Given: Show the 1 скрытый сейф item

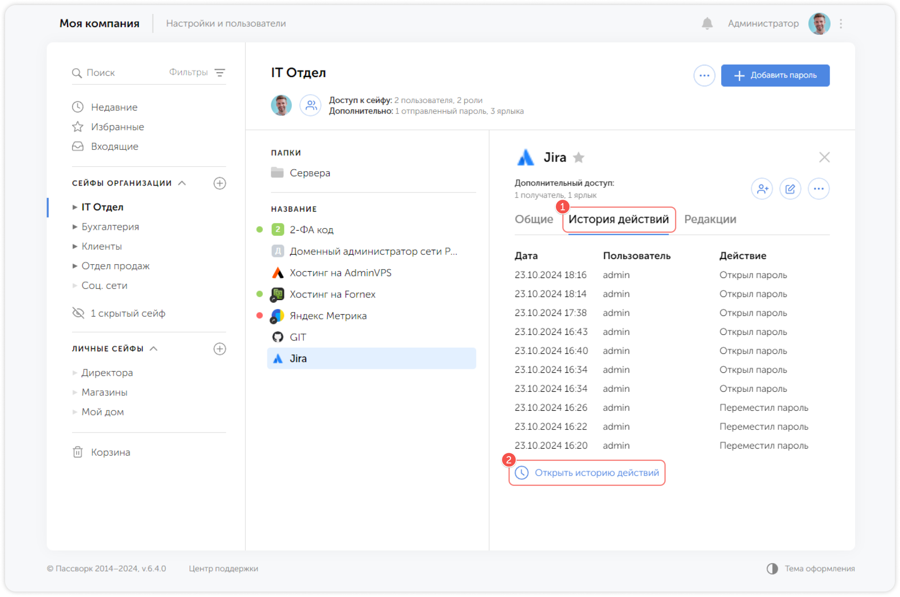Looking at the screenshot, I should click(127, 313).
